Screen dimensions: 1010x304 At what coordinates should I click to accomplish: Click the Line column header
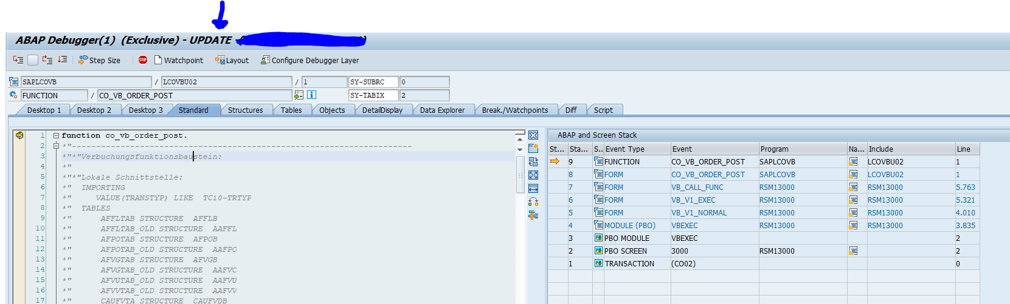pos(967,149)
